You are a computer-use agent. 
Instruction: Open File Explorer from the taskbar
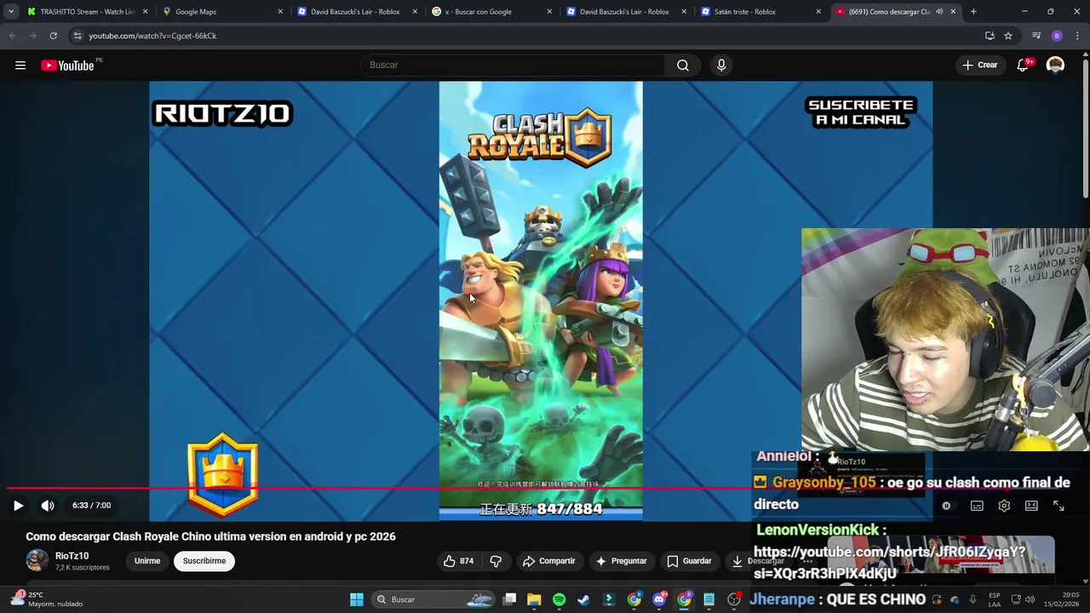[x=534, y=599]
